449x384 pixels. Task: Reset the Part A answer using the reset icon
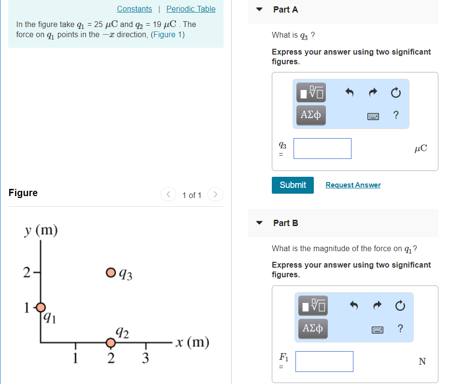[395, 92]
